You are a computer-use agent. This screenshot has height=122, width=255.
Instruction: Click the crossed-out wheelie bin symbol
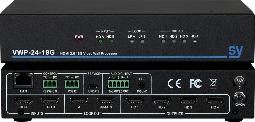[x=213, y=83]
